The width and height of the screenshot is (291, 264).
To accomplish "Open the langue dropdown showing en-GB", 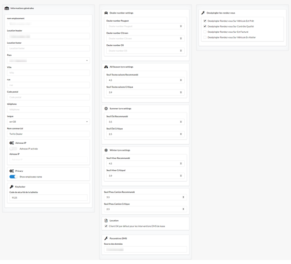I will pos(48,122).
